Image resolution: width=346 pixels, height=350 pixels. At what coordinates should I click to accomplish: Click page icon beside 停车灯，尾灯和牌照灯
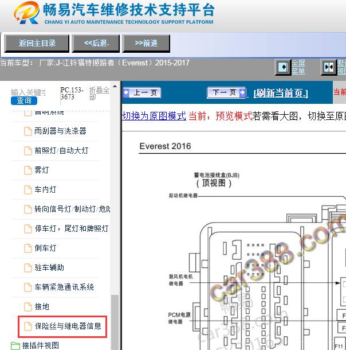pyautogui.click(x=28, y=228)
